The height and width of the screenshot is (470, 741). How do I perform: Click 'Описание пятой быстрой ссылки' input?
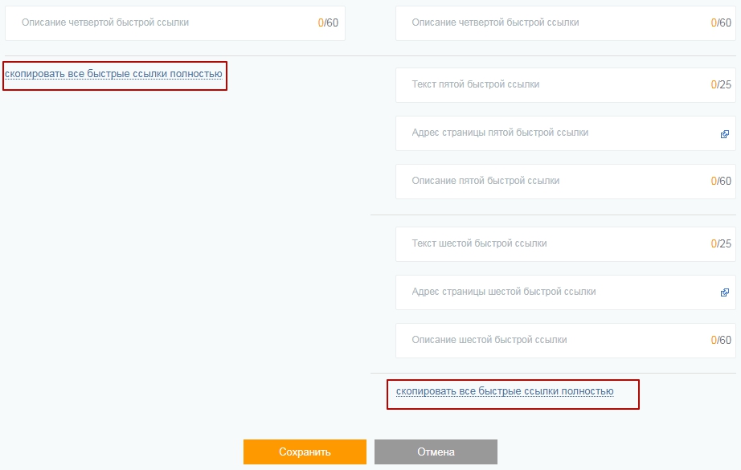[x=547, y=182]
